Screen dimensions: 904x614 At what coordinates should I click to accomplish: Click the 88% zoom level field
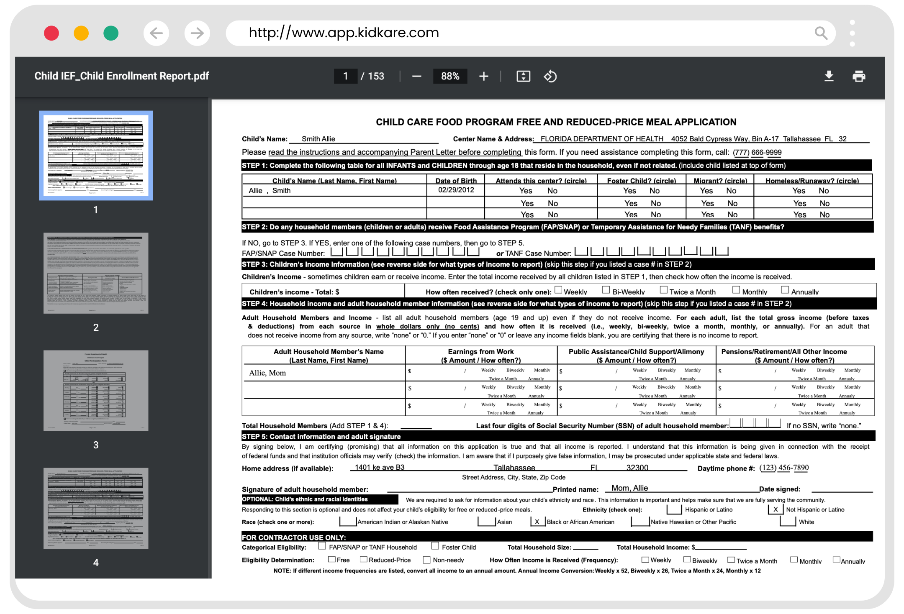450,76
